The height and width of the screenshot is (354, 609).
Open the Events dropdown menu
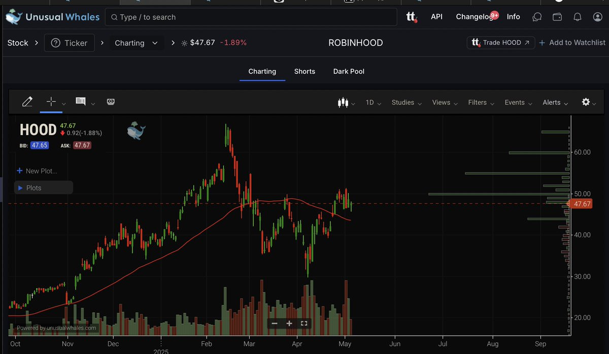tap(518, 103)
